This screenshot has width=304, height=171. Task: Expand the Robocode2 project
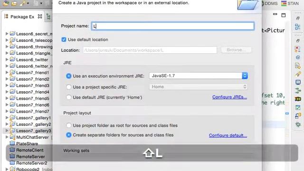[7, 169]
